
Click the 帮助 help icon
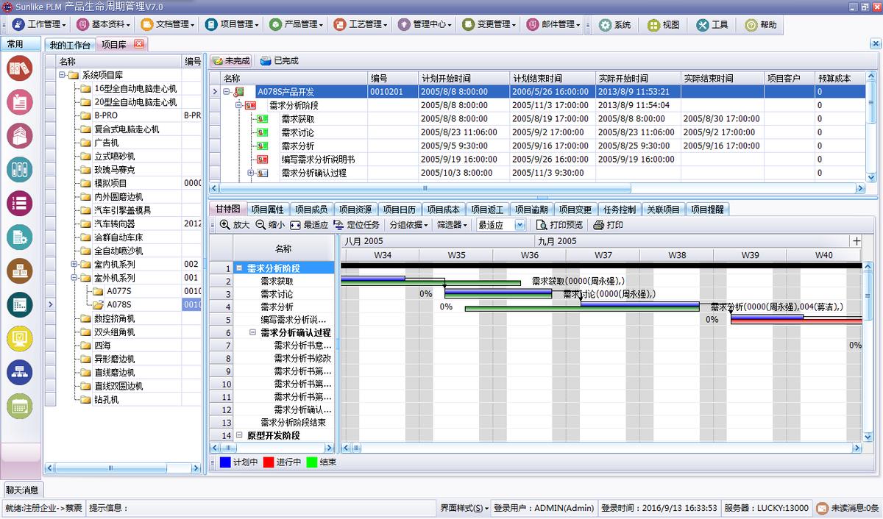click(x=759, y=26)
